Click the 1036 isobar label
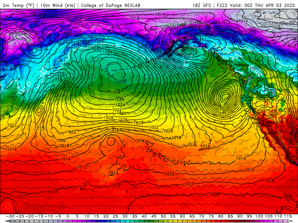Viewport: 298px width, 223px height. pyautogui.click(x=119, y=99)
